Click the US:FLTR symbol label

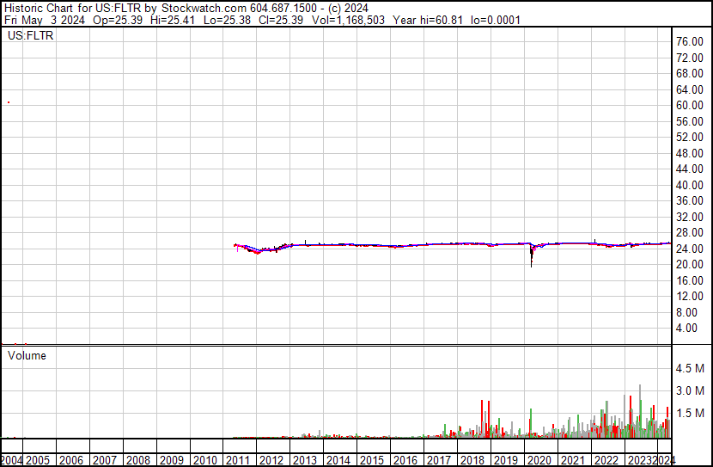tap(30, 35)
